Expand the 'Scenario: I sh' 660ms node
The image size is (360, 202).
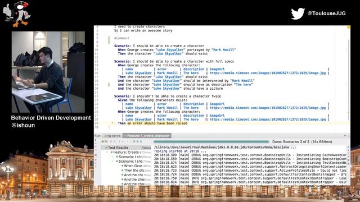point(112,157)
